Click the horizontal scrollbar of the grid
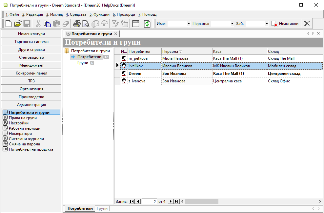Image resolution: width=324 pixels, height=213 pixels. [249, 202]
